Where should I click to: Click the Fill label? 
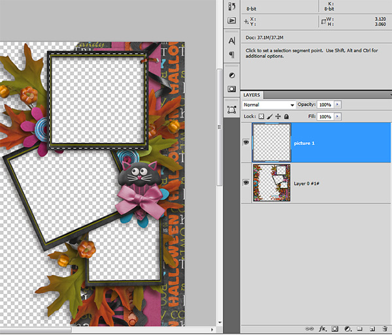[x=312, y=116]
